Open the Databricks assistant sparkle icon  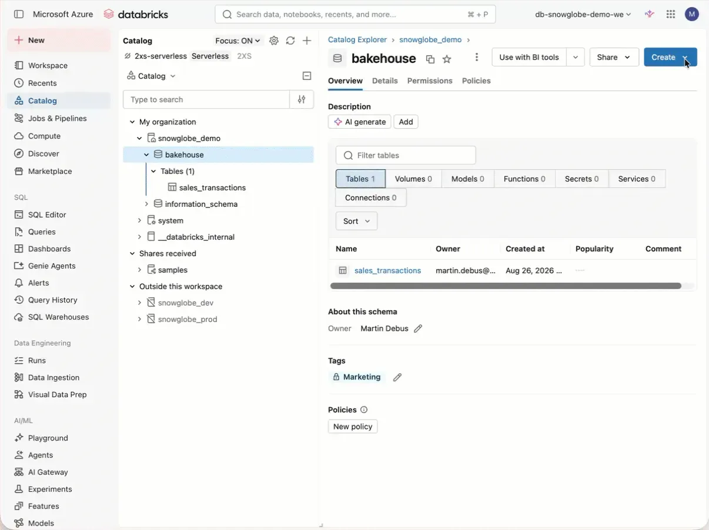click(650, 14)
